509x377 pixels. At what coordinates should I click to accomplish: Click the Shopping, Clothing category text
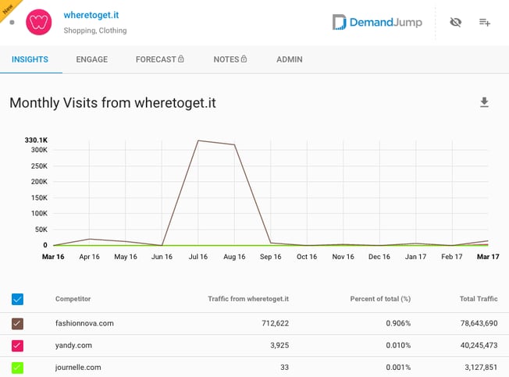tap(95, 30)
